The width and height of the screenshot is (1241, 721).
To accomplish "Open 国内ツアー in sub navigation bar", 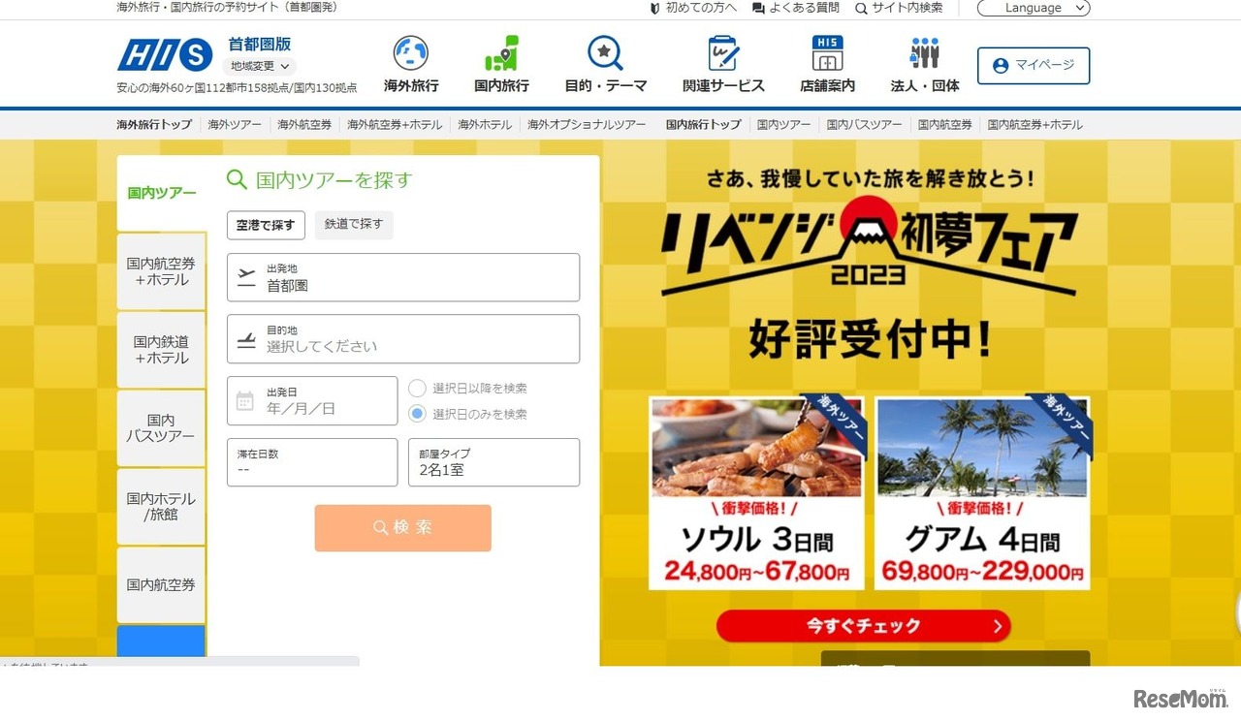I will (783, 124).
